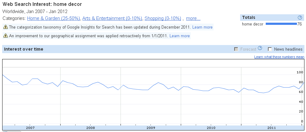Click Learn more on the geographical assignment notice
Screen dimensions: 306x132
point(180,36)
